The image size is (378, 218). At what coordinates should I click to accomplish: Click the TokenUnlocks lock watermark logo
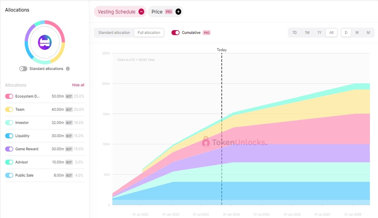point(206,142)
